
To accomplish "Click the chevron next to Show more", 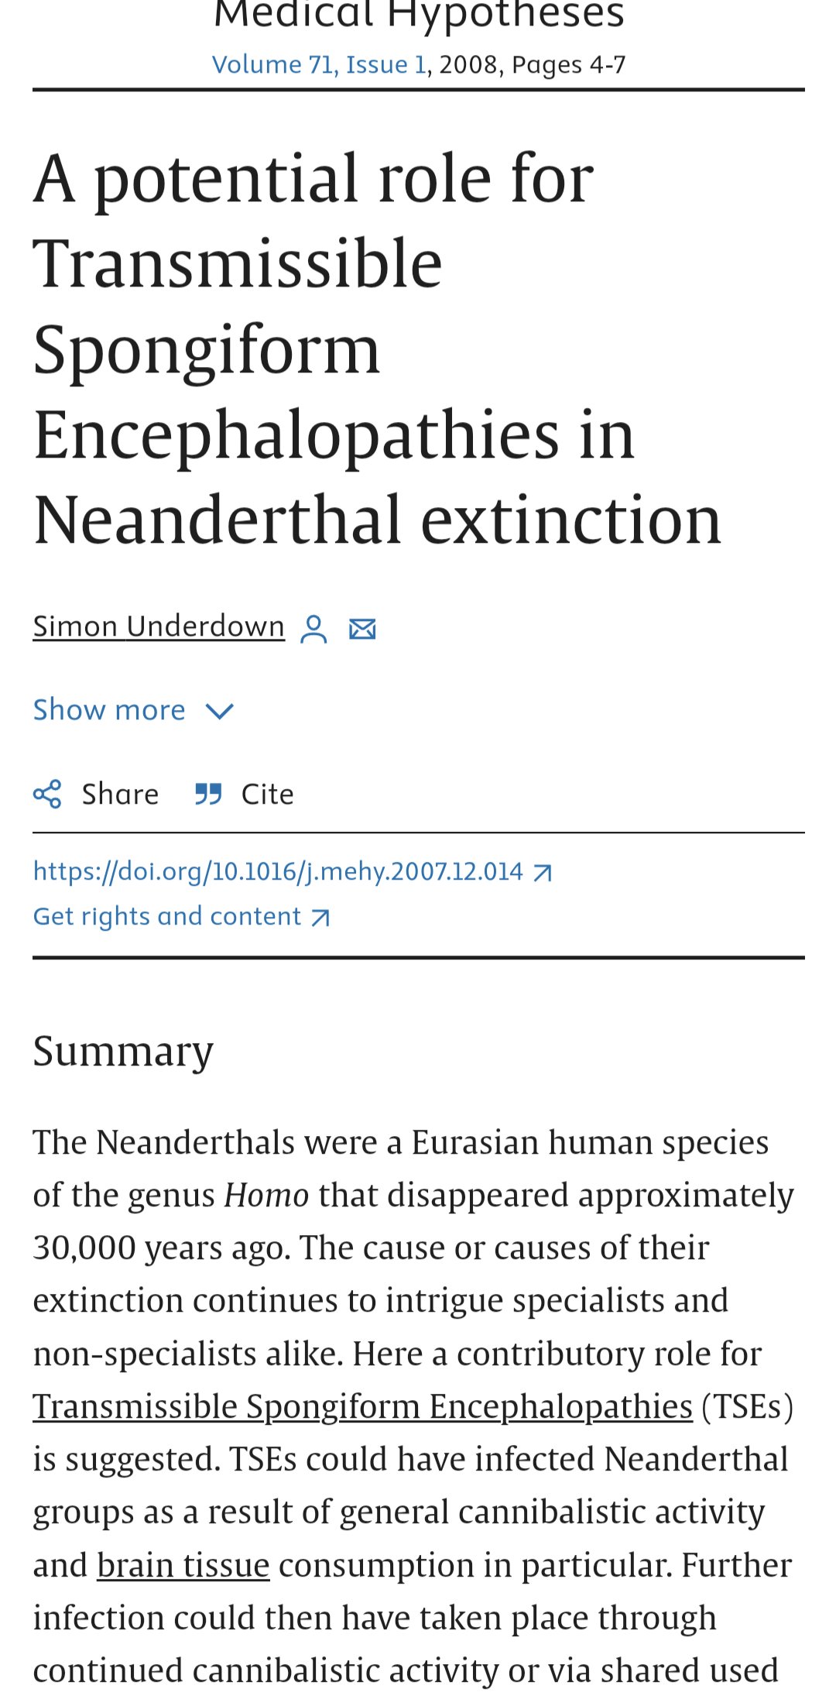I will [220, 712].
